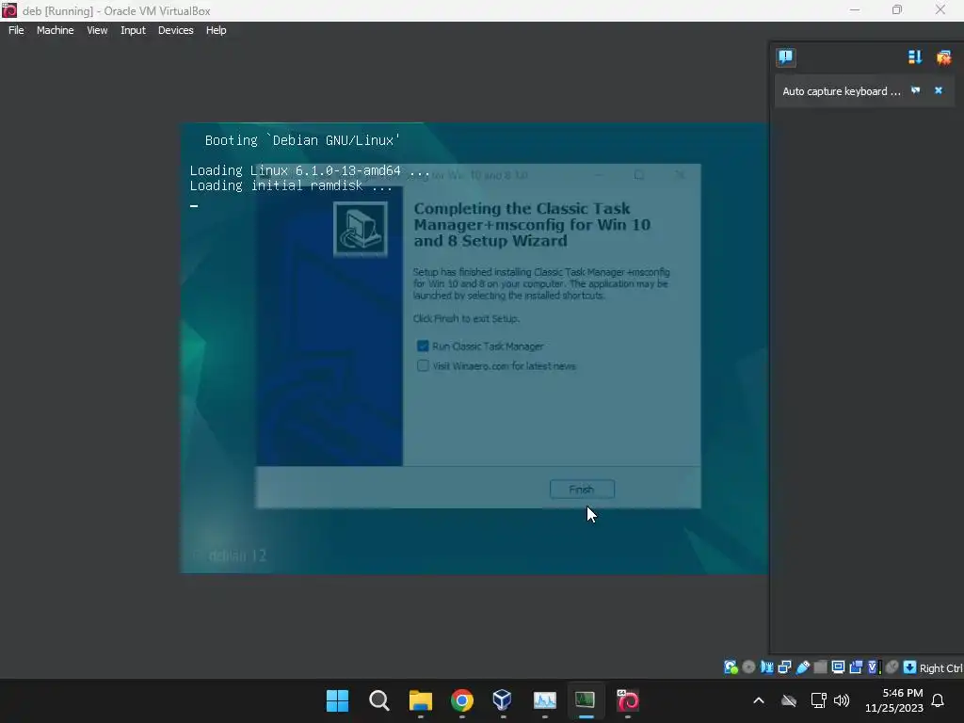This screenshot has height=723, width=964.
Task: Expand the Auto capture keyboard notification details
Action: point(915,90)
